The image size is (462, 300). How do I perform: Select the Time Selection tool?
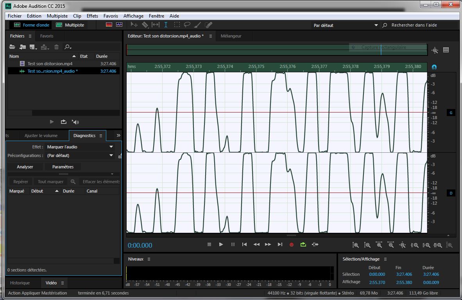point(166,25)
